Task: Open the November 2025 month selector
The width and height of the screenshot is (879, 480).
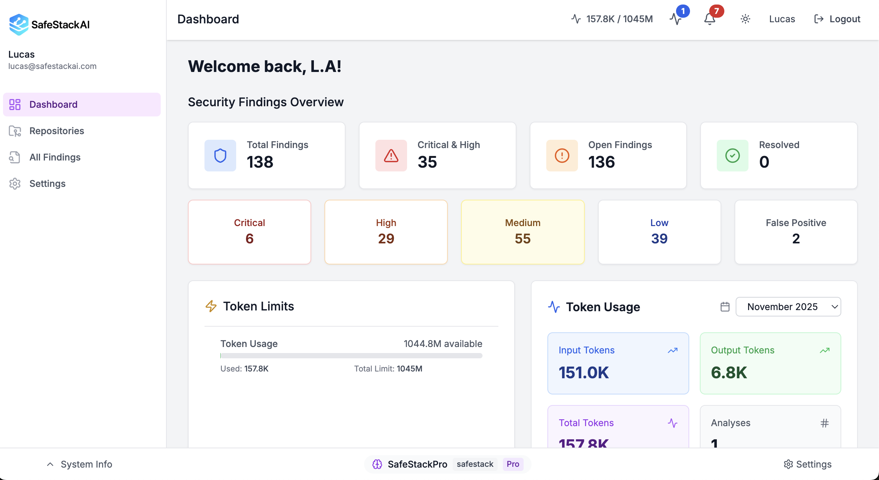Action: point(788,307)
